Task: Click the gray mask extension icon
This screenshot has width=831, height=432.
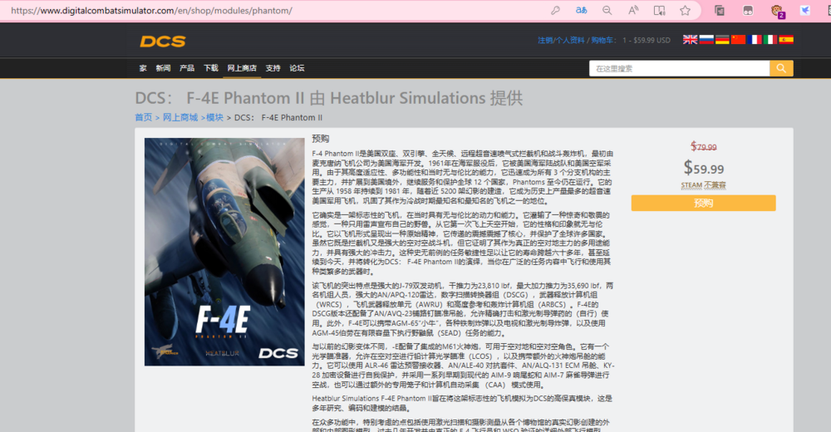Action: 748,10
